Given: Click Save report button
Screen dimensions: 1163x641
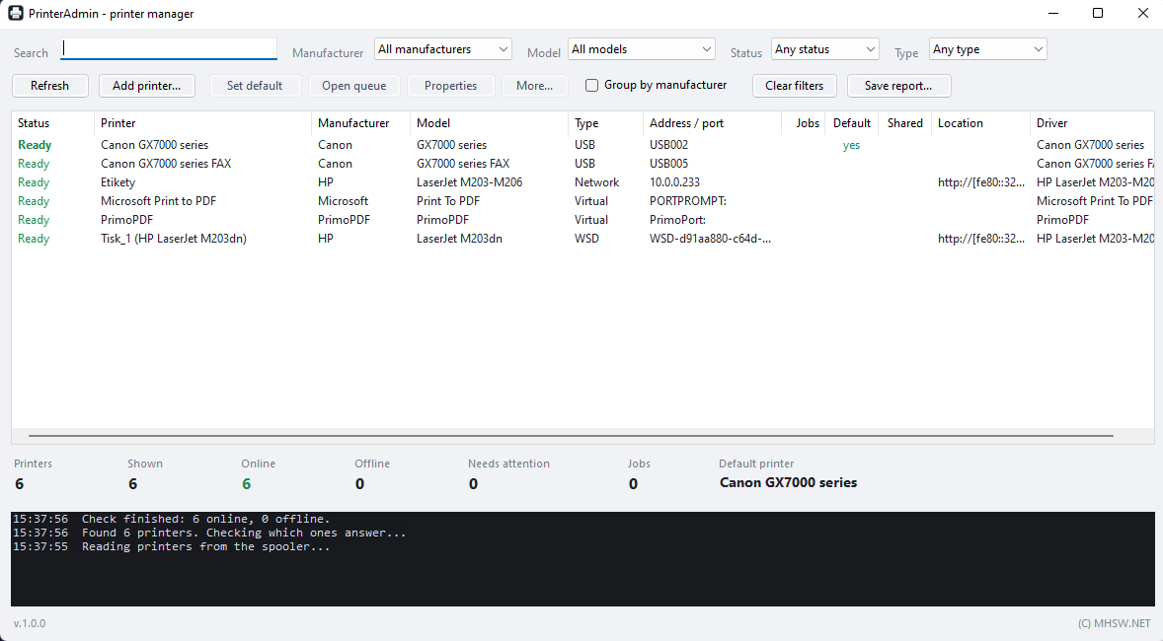Looking at the screenshot, I should (x=898, y=85).
